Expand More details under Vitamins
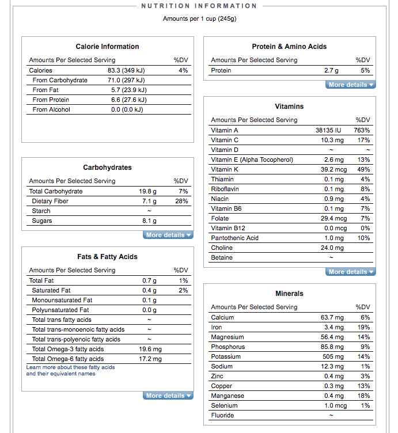Screen dimensions: 398x433 [351, 272]
